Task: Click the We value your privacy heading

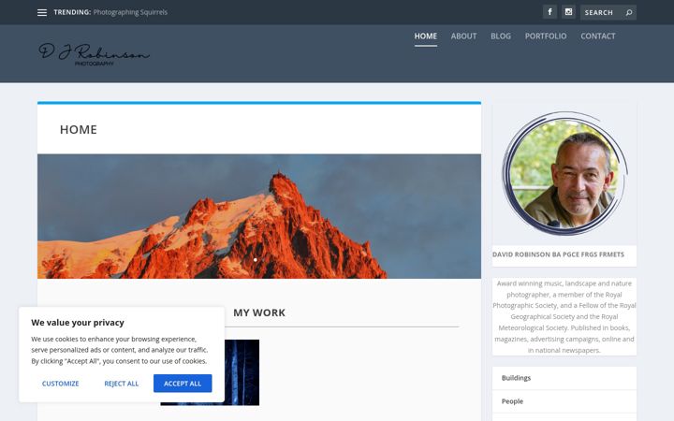Action: coord(78,322)
